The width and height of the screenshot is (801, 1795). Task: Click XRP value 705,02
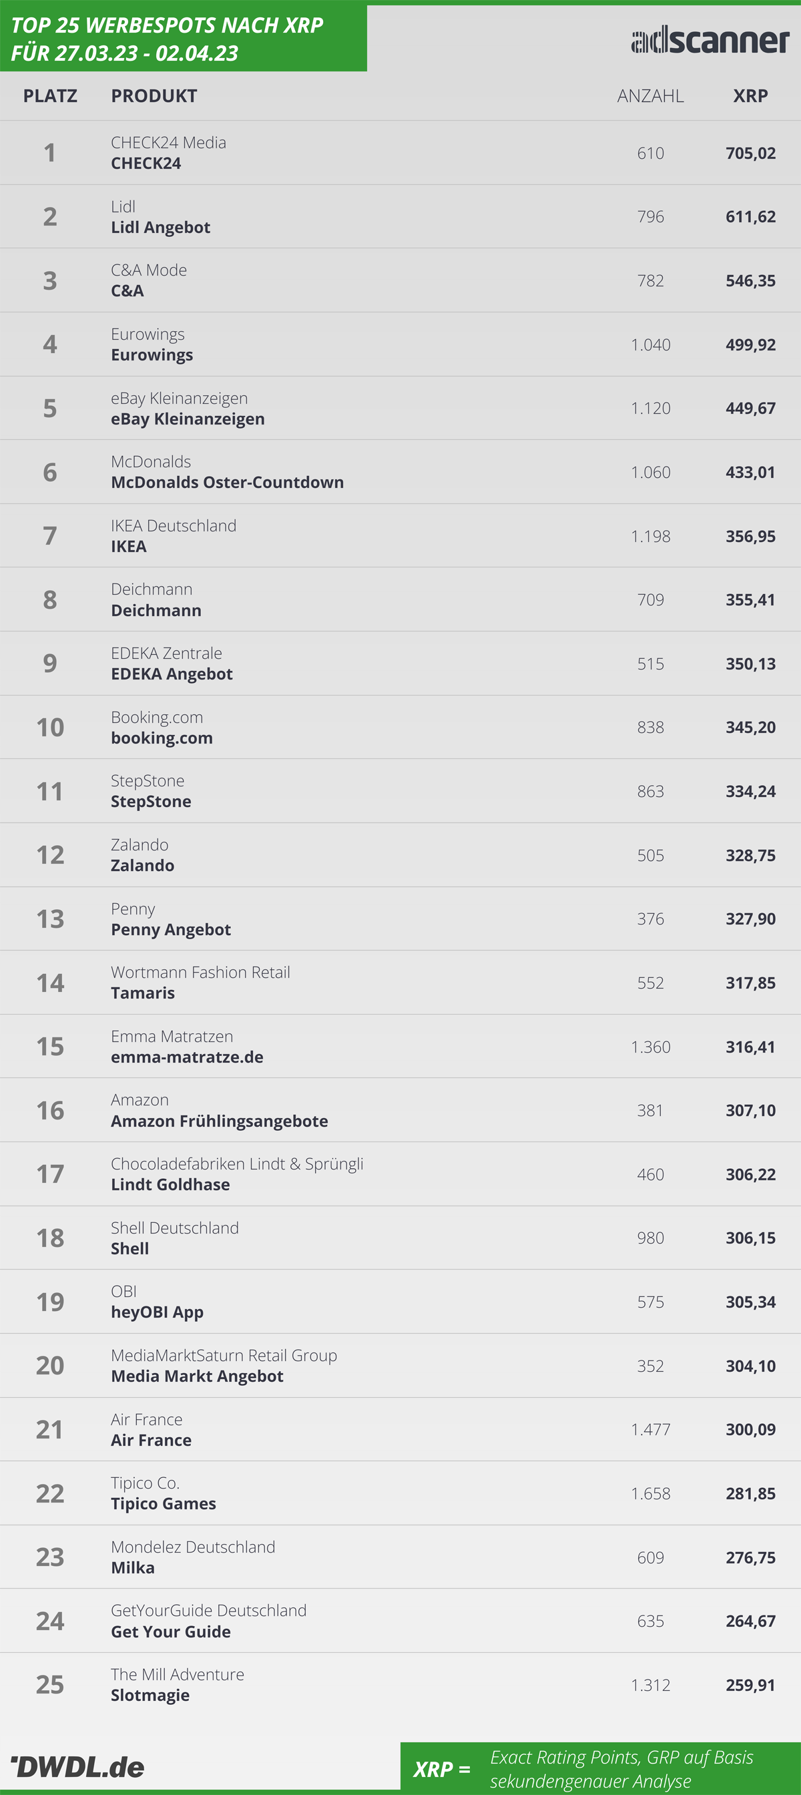click(750, 154)
